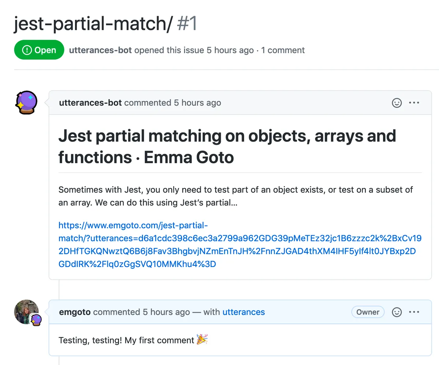The height and width of the screenshot is (365, 439).
Task: Open the reaction smiley on emgoto's comment
Action: tap(397, 312)
